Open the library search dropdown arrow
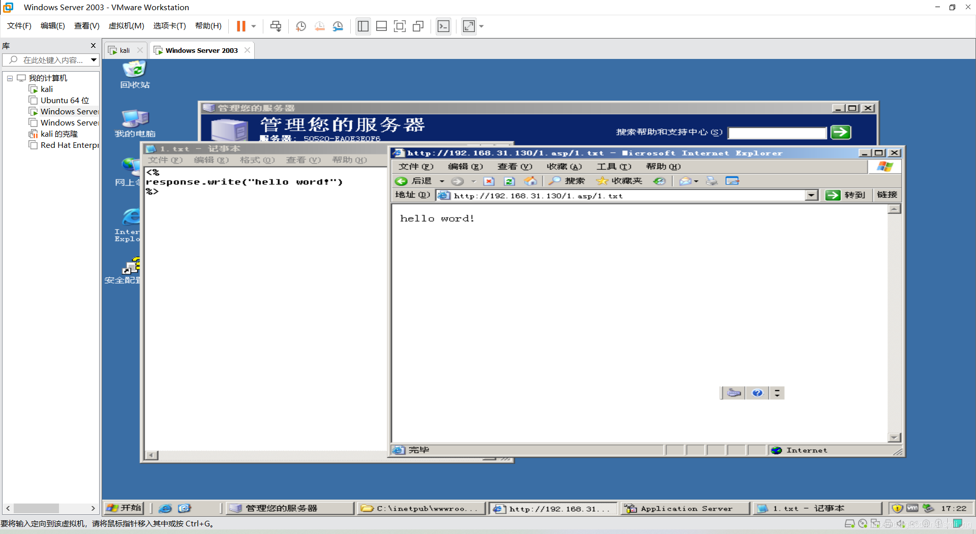This screenshot has width=976, height=534. point(94,60)
